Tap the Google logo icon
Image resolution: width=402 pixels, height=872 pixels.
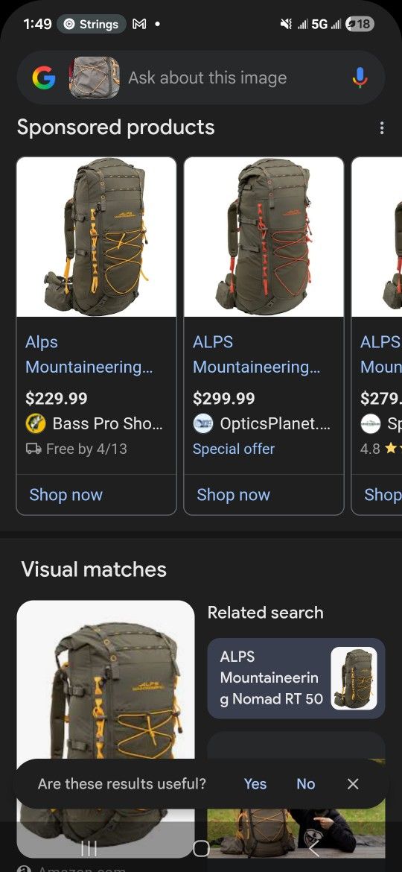pos(44,78)
